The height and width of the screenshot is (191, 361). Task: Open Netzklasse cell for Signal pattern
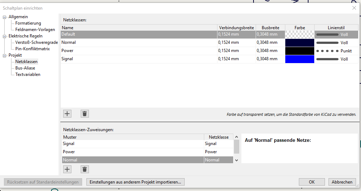click(x=219, y=144)
